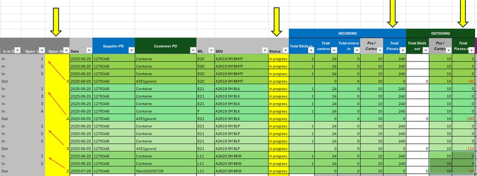Viewport: 477px width, 176px height.
Task: Open the Pcs / Carton filter under INCOMING
Action: coord(380,50)
